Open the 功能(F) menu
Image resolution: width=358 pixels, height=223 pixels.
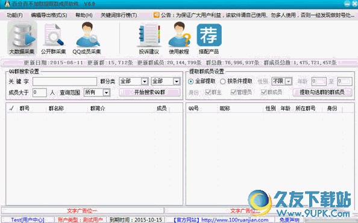[14, 15]
